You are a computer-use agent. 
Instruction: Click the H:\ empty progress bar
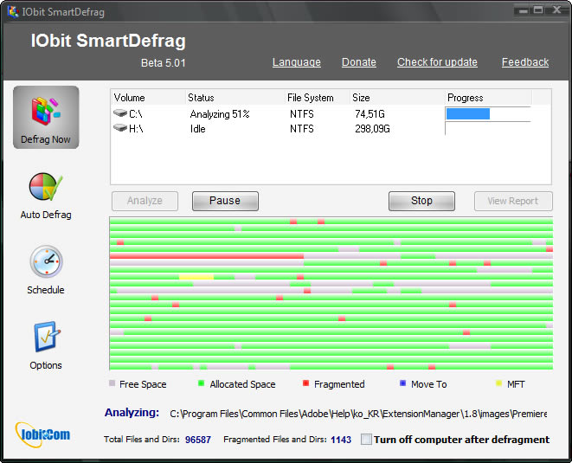tap(488, 128)
